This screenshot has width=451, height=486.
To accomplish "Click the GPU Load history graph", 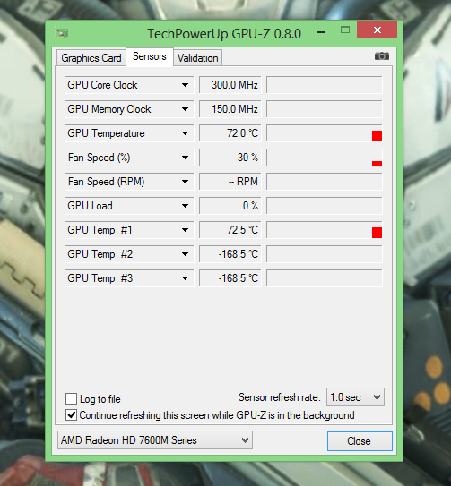I will point(325,206).
